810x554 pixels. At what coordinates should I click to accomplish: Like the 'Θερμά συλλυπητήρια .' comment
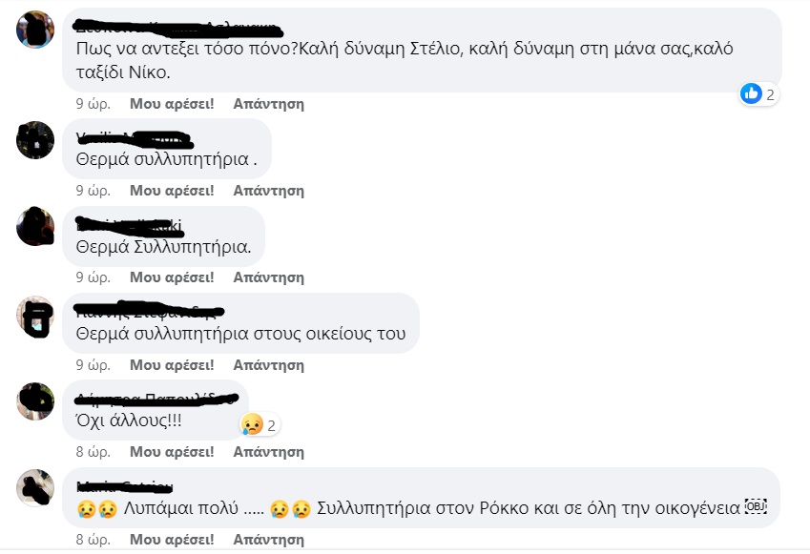(x=172, y=191)
